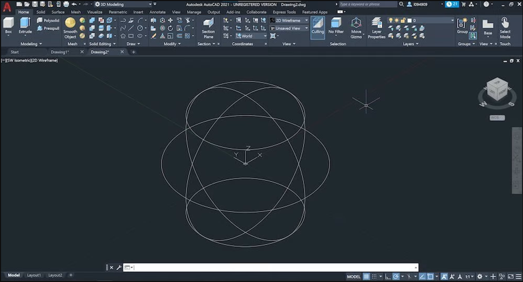Select the Line draw tool

(x=131, y=28)
